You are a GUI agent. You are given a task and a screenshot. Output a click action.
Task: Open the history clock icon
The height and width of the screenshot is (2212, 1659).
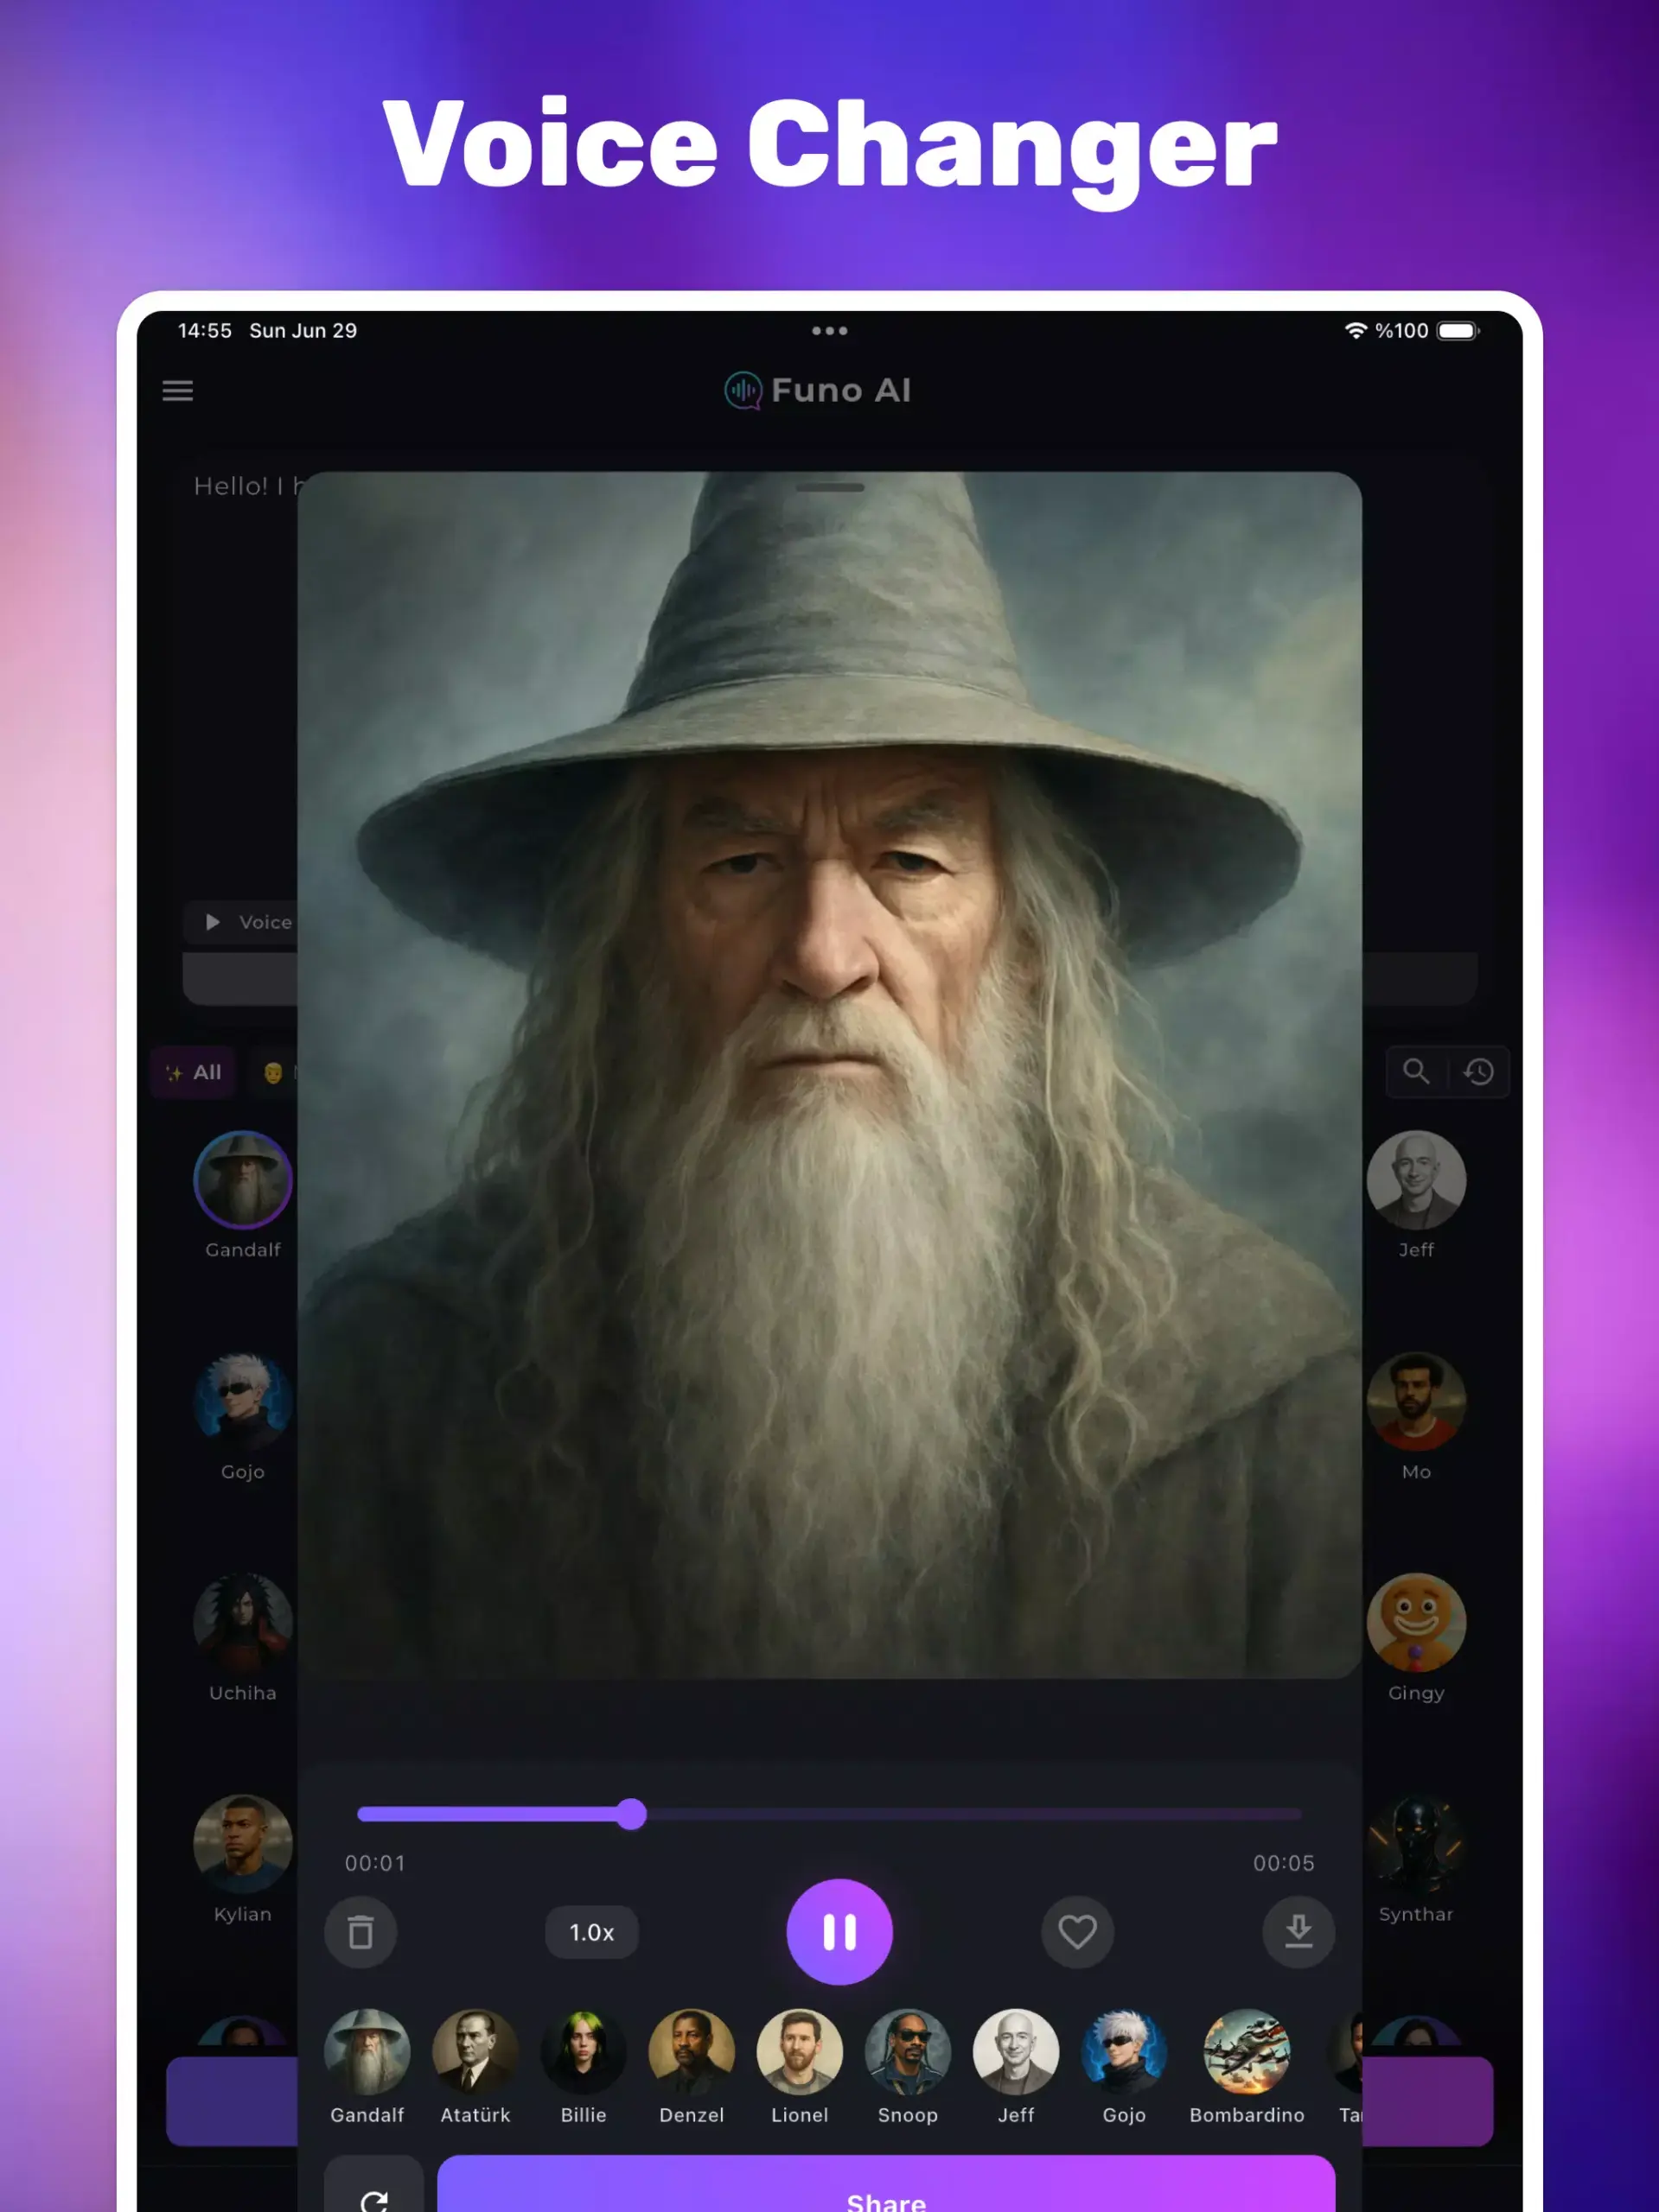point(1479,1072)
